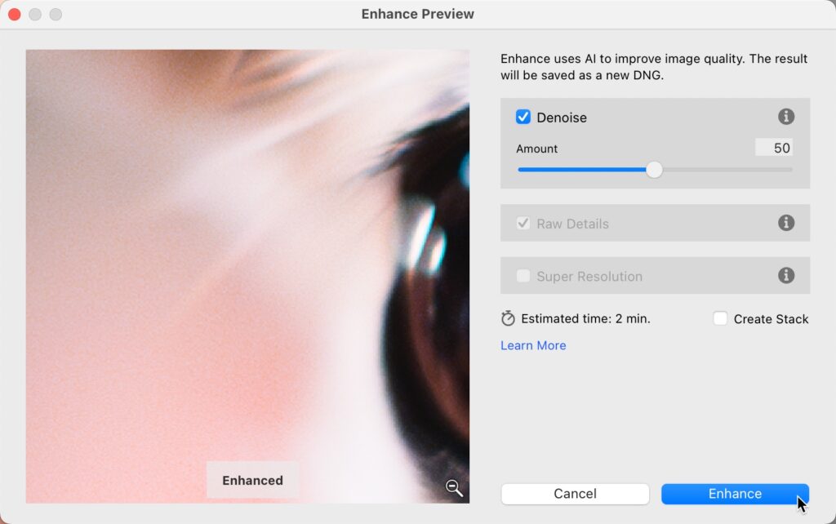Click the Denoise Amount slider handle
Image resolution: width=836 pixels, height=524 pixels.
(654, 170)
